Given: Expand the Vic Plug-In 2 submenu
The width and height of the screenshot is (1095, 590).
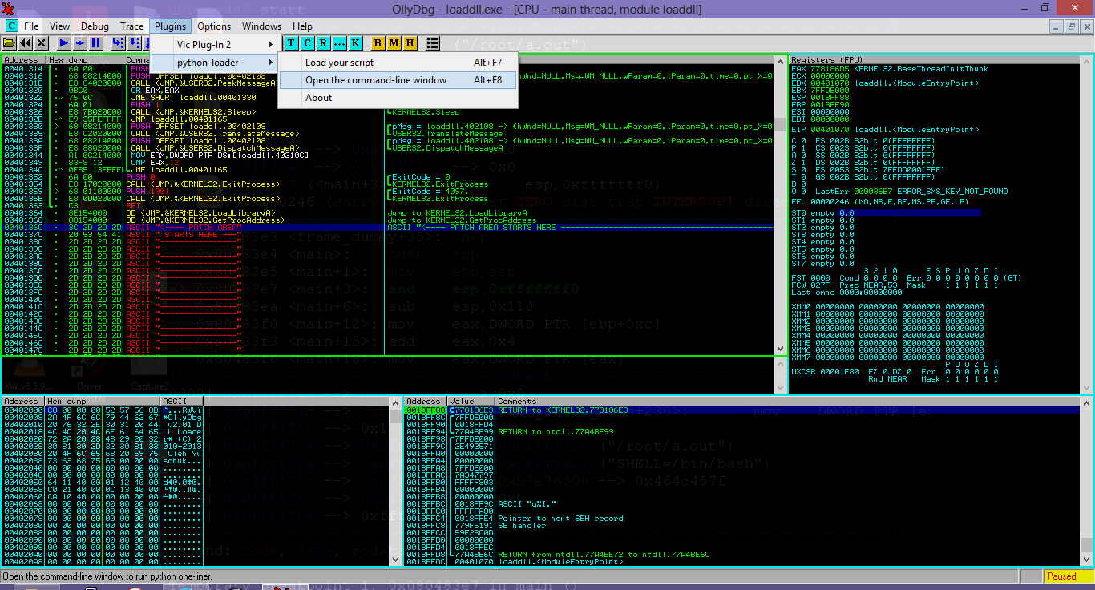Looking at the screenshot, I should point(214,45).
